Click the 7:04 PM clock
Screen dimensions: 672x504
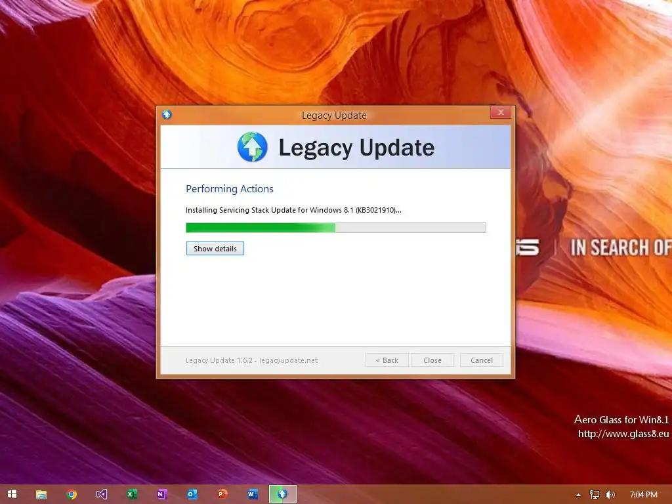click(x=643, y=495)
